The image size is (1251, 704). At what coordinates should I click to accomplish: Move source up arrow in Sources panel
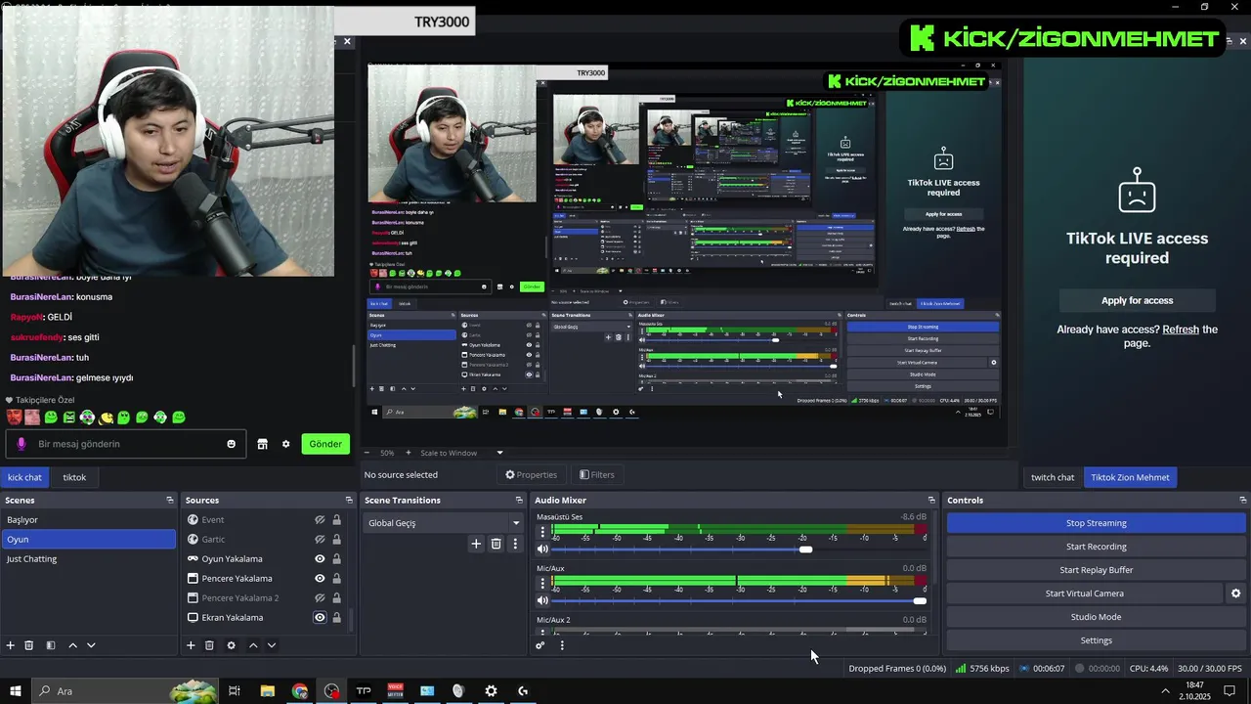253,645
